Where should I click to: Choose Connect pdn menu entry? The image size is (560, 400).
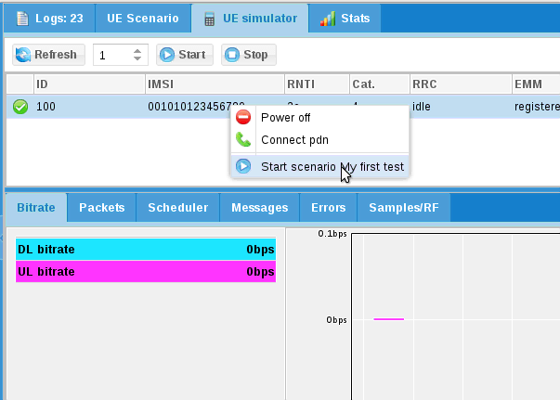pyautogui.click(x=294, y=140)
